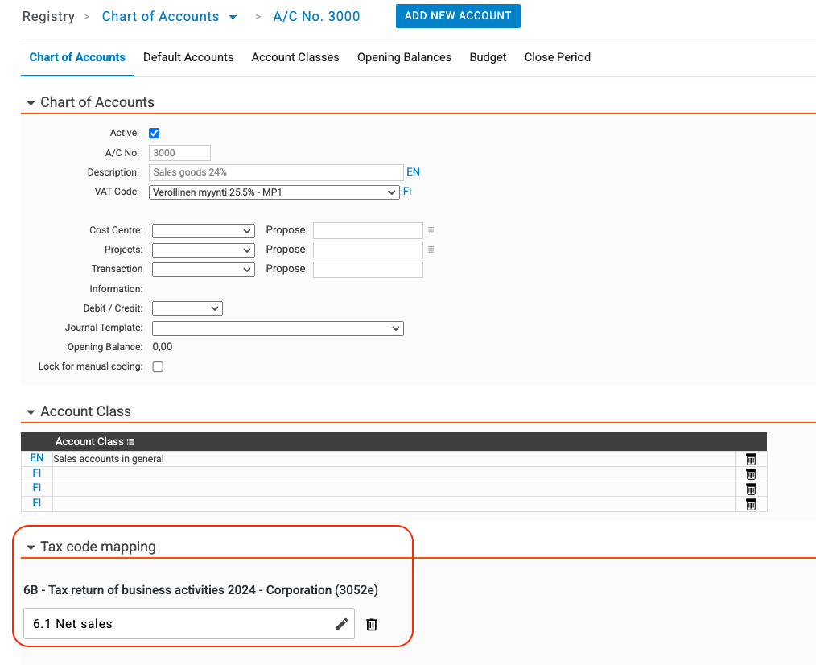Open the Account Classes tab

295,57
